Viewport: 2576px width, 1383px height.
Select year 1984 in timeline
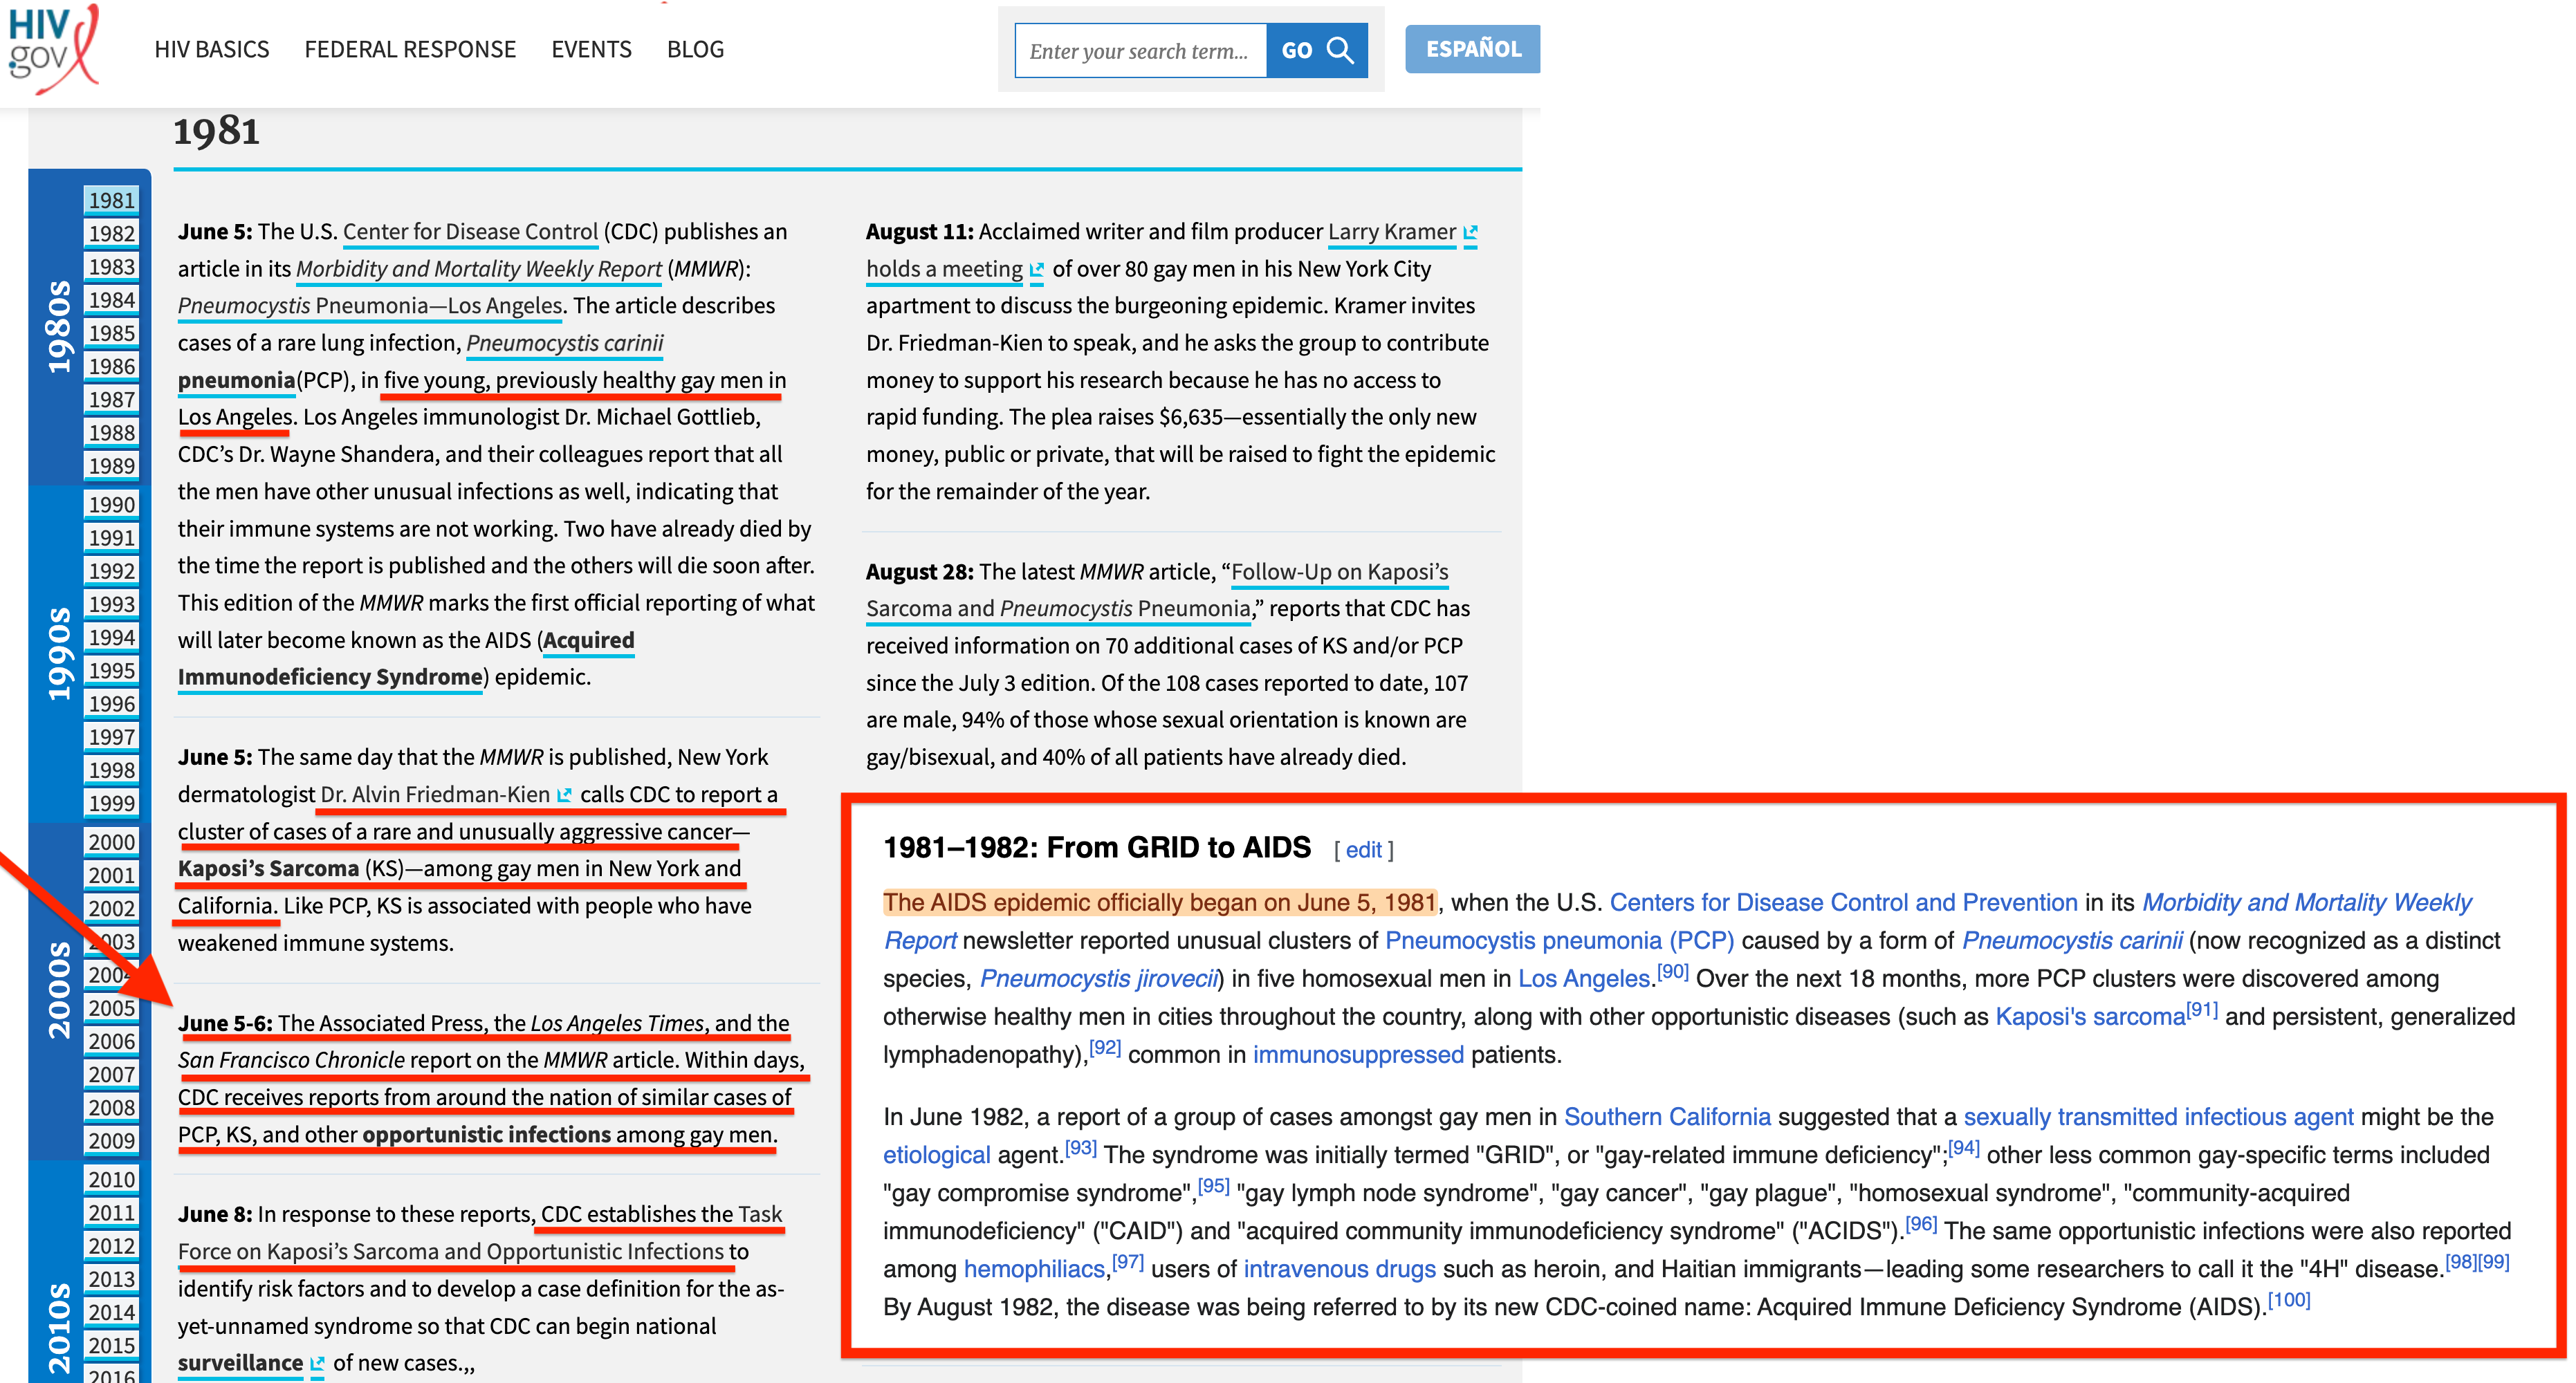pyautogui.click(x=111, y=300)
